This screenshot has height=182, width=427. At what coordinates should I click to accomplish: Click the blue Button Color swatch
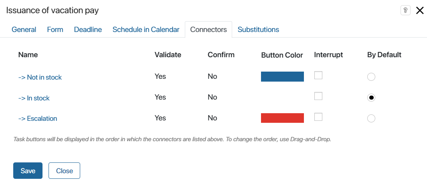282,77
